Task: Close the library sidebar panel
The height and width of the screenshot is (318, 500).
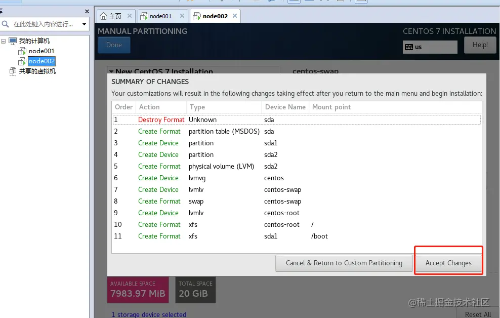Action: tap(87, 12)
